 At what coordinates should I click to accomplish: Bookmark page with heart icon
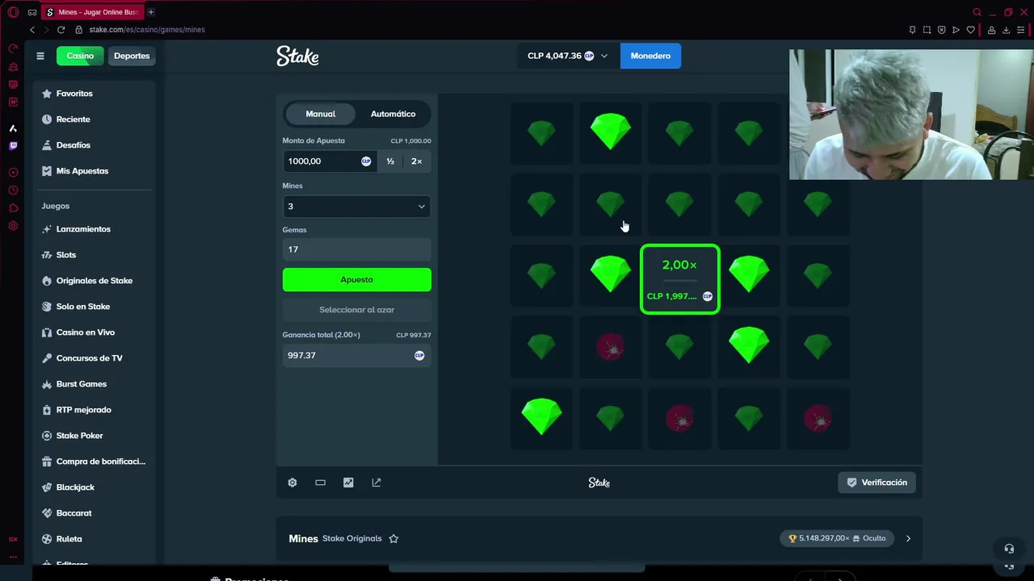(x=971, y=30)
